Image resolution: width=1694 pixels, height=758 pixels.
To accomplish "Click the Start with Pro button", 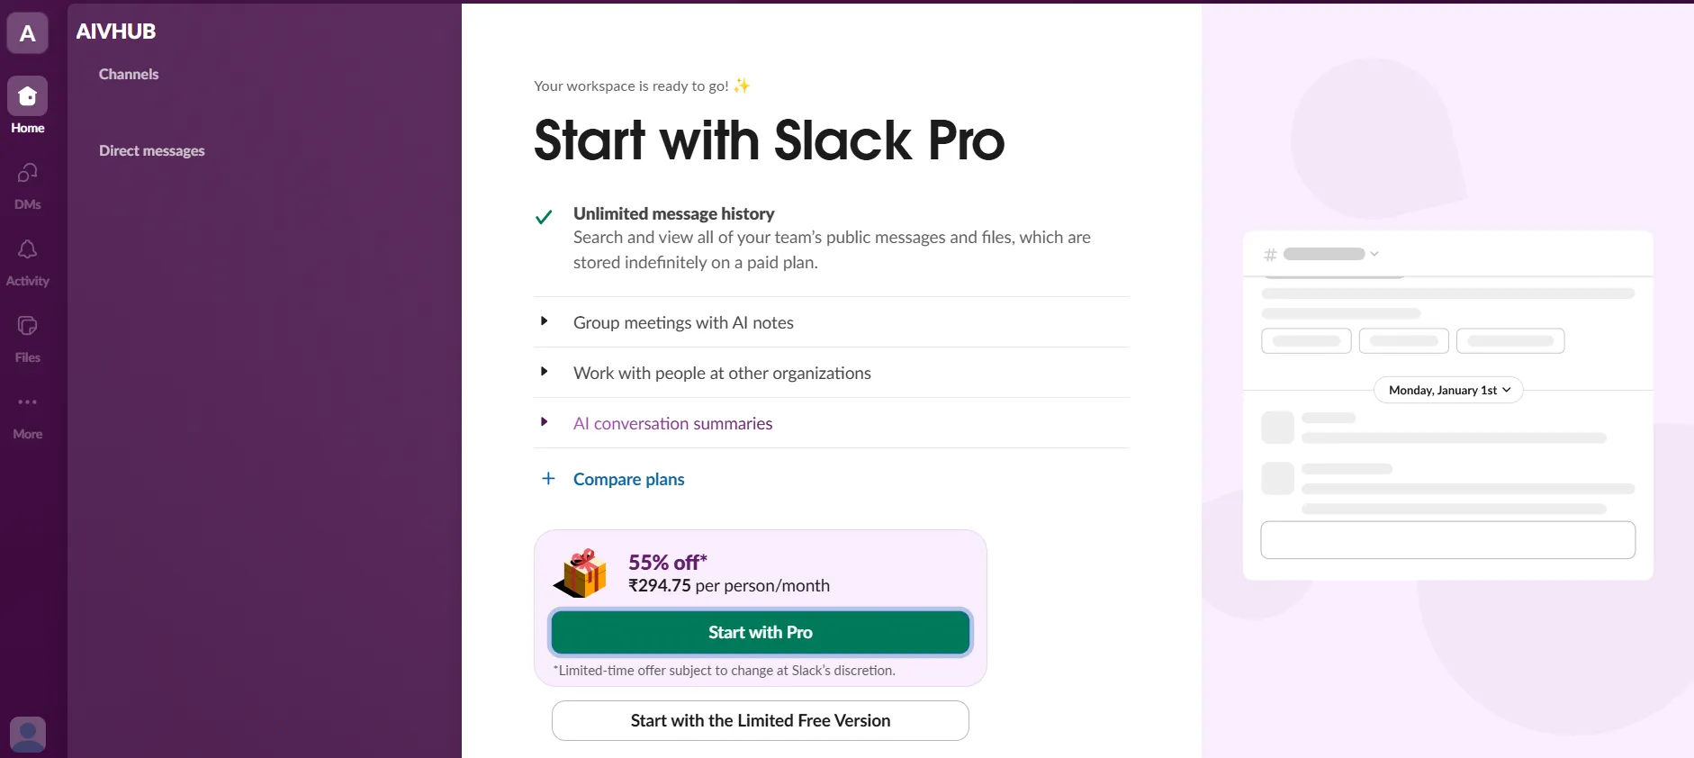I will point(760,632).
